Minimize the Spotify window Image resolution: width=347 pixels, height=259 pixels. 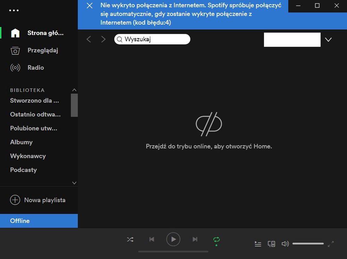pyautogui.click(x=298, y=6)
